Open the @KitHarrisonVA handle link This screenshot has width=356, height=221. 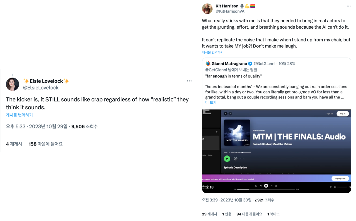coord(230,11)
